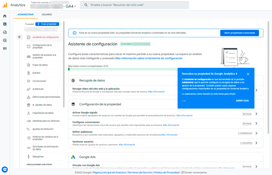Close the Descubra su propiedad popup
Image resolution: width=272 pixels, height=175 pixels.
tap(248, 74)
